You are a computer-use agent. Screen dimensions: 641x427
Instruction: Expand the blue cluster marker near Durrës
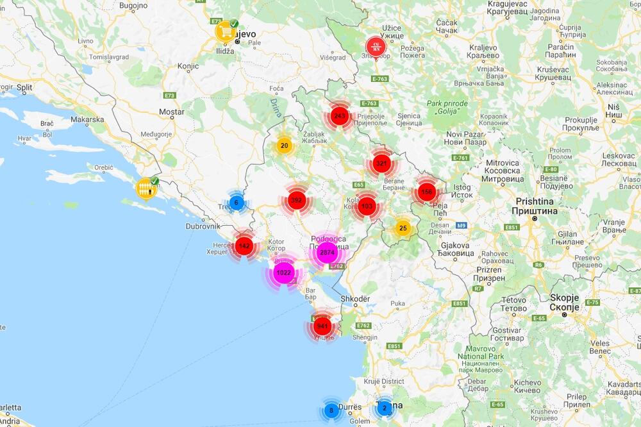pos(331,410)
